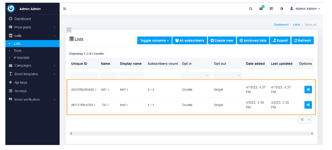Click the credit card icon in top bar
Viewport: 332px width, 150px height.
(x=272, y=9)
